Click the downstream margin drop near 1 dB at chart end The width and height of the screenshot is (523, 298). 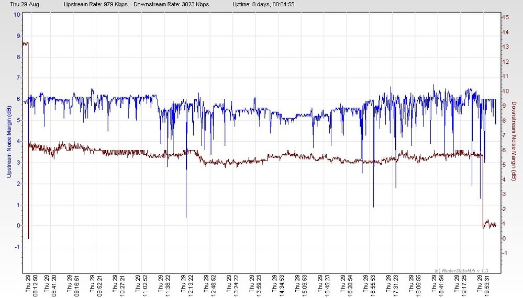[x=489, y=224]
